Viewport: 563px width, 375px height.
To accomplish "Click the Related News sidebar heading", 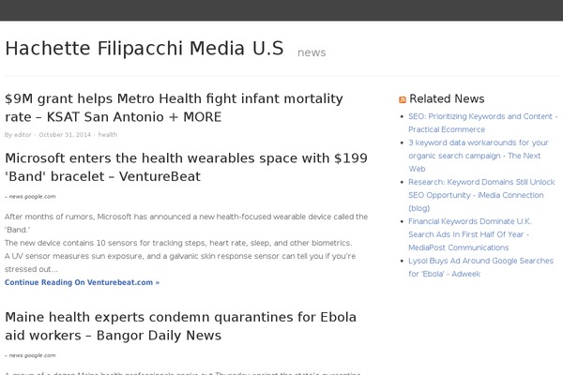I will tap(447, 98).
